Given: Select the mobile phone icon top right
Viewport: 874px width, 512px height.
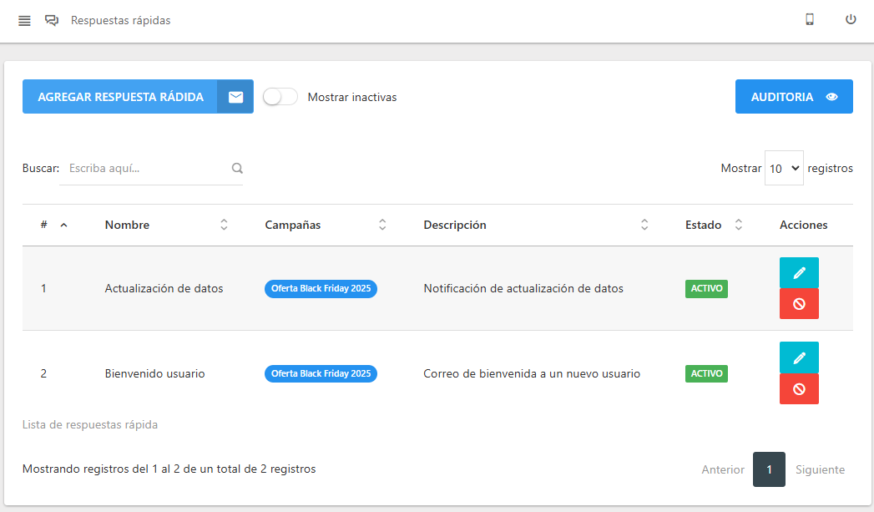Looking at the screenshot, I should pyautogui.click(x=809, y=19).
